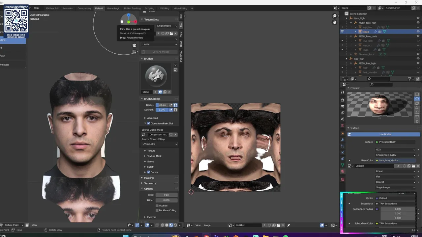The image size is (422, 237).
Task: Open folder icon in Texture Slots image row
Action: (171, 34)
